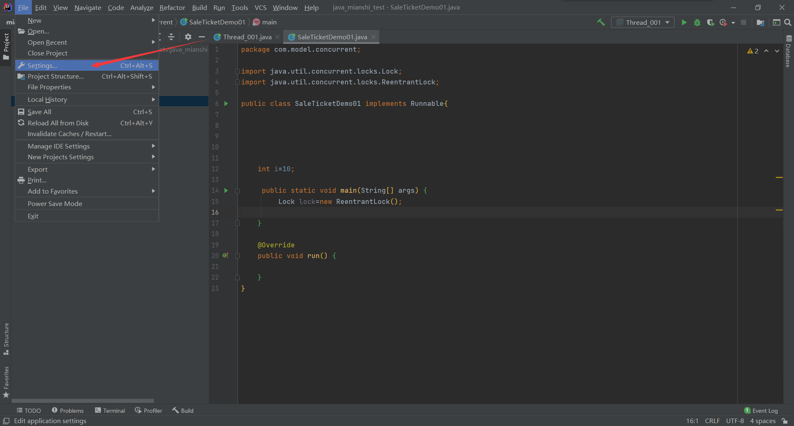This screenshot has height=426, width=794.
Task: Toggle Power Save Mode in File menu
Action: point(55,203)
